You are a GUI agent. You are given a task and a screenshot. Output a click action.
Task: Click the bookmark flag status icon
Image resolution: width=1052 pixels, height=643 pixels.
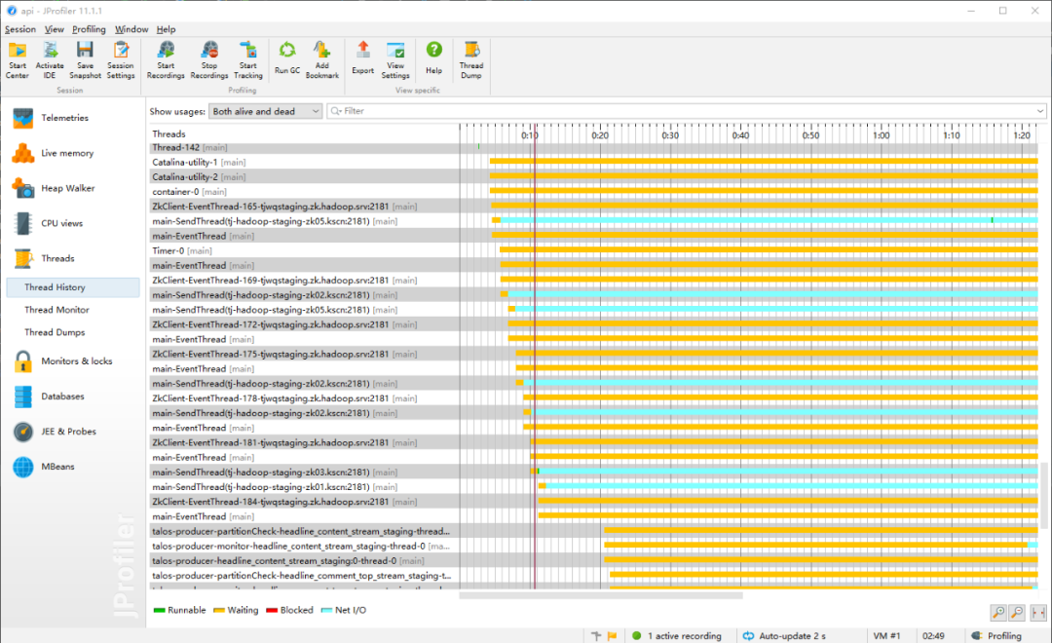pos(612,635)
